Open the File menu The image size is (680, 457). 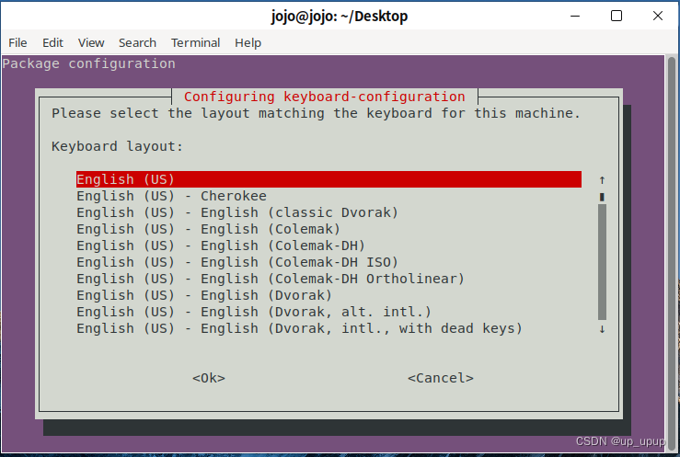click(x=17, y=43)
